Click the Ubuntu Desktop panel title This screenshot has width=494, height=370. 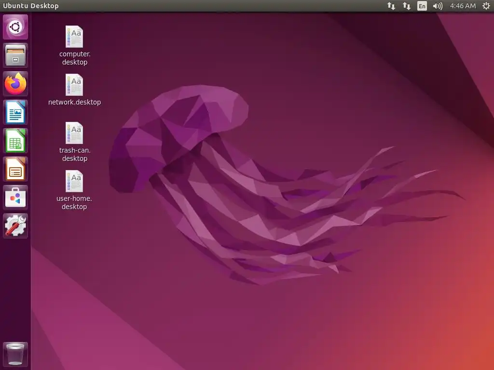(x=31, y=6)
